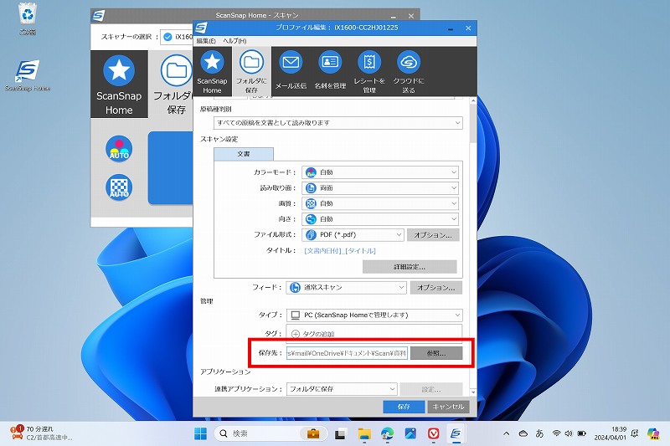Choose the メール送信 envelope profile
The height and width of the screenshot is (446, 670).
pyautogui.click(x=291, y=71)
